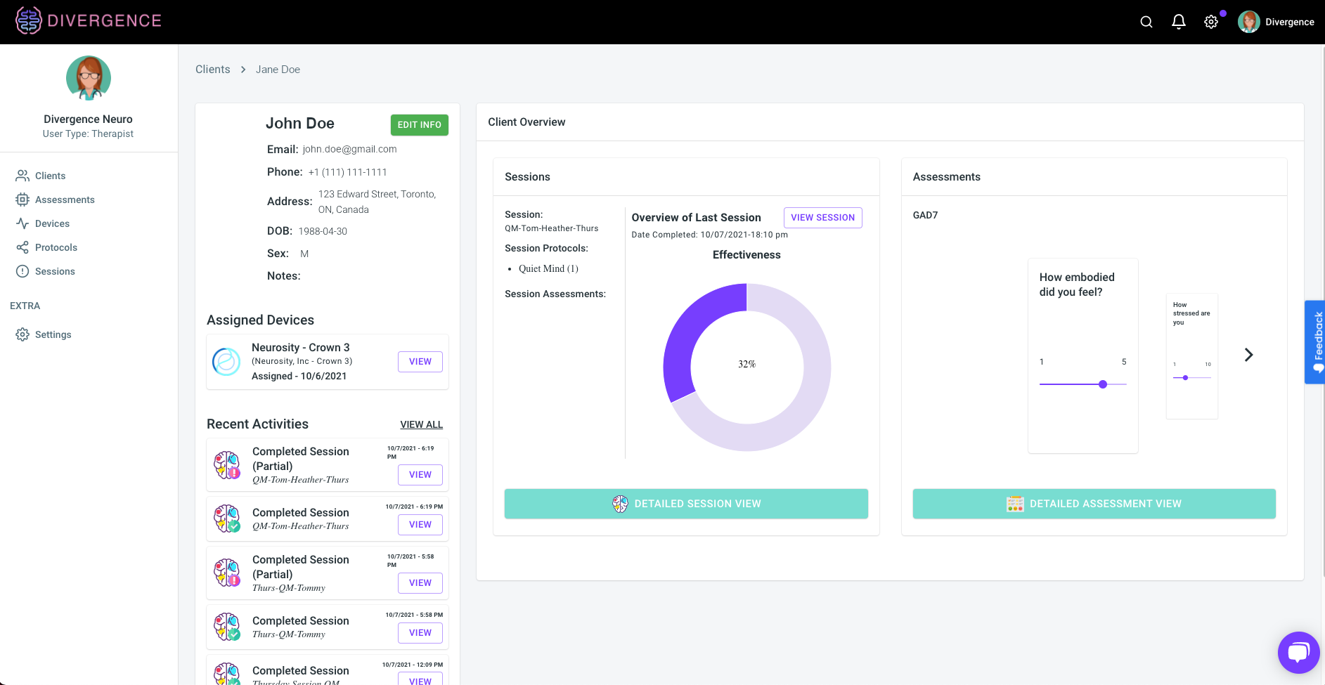This screenshot has height=685, width=1325.
Task: Open DETAILED SESSION VIEW
Action: click(x=685, y=504)
